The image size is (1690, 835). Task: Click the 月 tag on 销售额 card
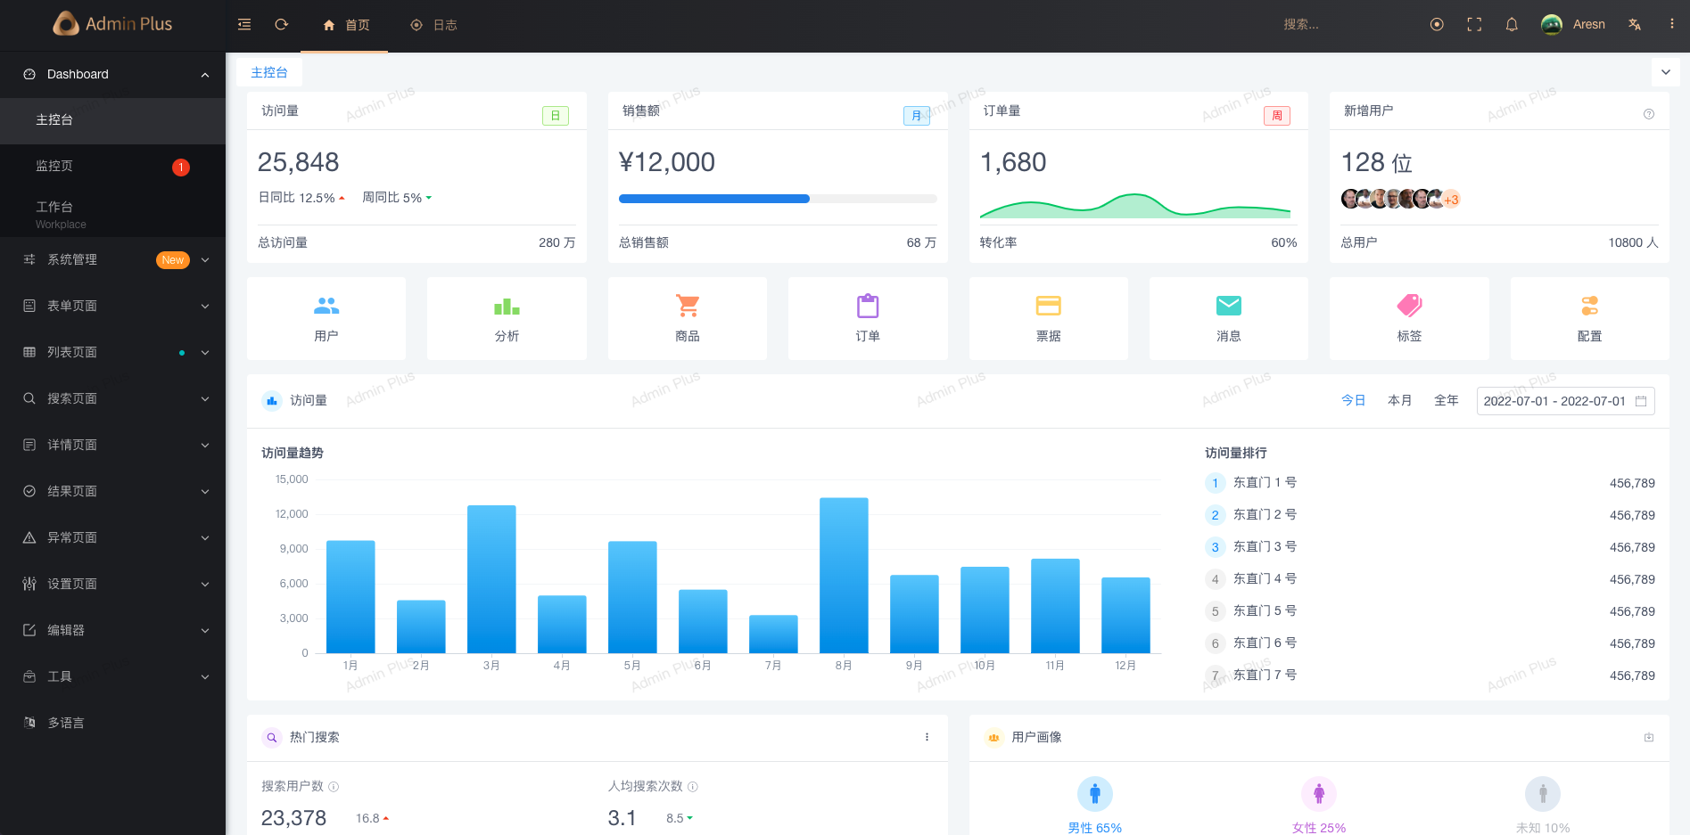[916, 116]
